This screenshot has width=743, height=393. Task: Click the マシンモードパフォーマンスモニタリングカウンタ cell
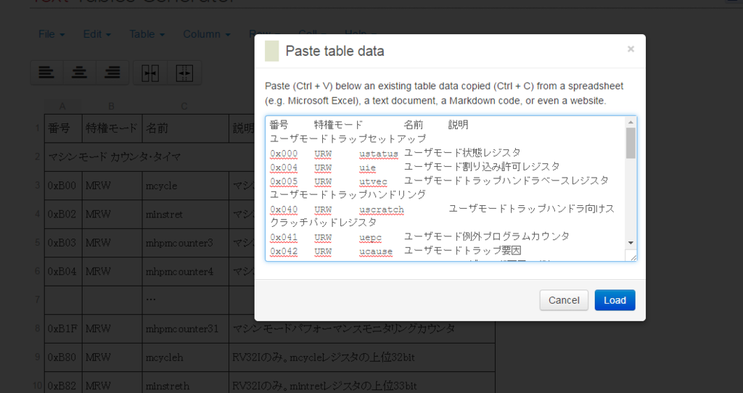(362, 328)
